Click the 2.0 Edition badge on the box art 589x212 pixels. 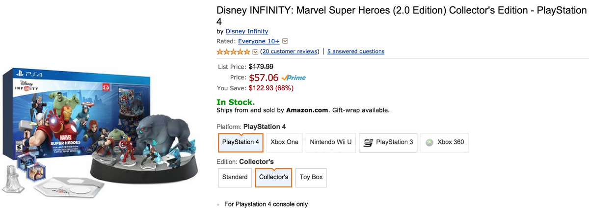click(x=105, y=86)
